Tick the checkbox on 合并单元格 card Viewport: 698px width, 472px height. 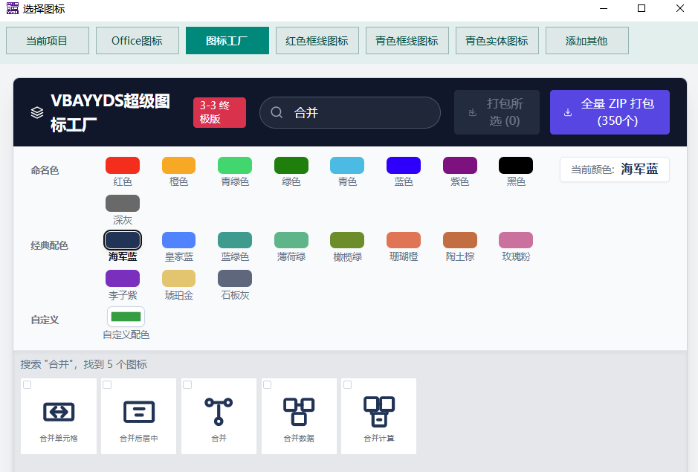click(x=28, y=385)
